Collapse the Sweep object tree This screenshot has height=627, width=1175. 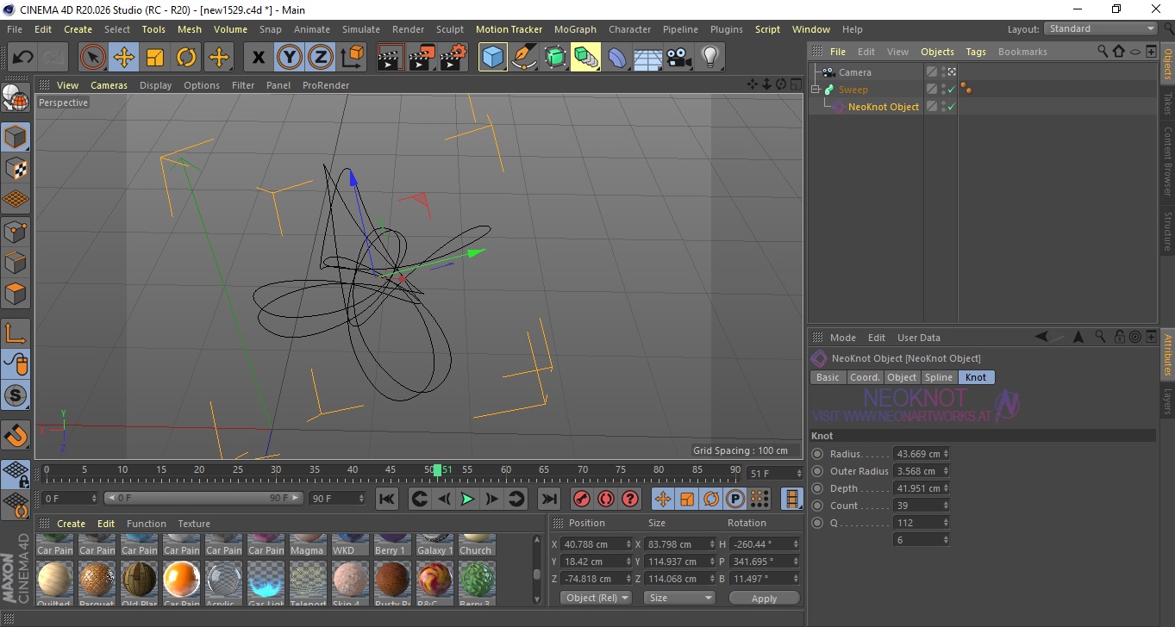pos(816,90)
